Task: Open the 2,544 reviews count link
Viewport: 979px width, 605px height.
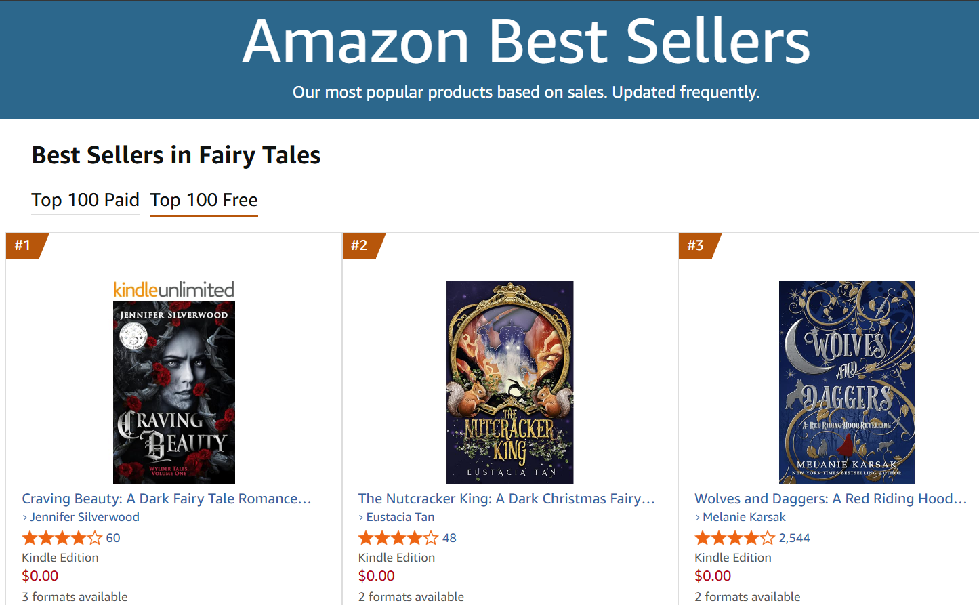Action: click(794, 538)
